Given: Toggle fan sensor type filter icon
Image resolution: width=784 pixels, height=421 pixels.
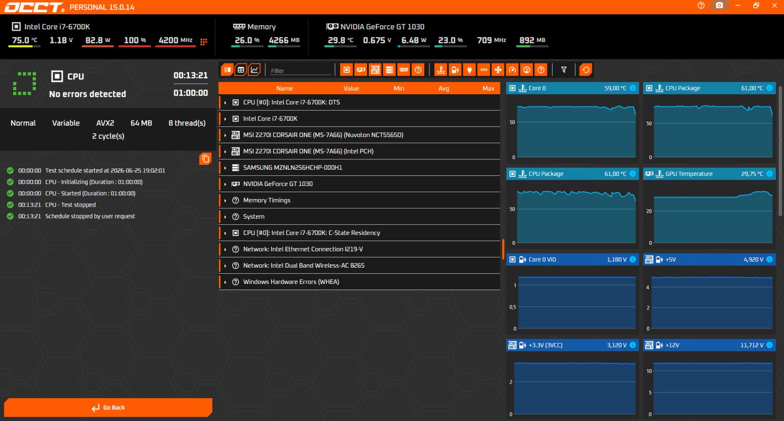Looking at the screenshot, I should click(x=498, y=70).
